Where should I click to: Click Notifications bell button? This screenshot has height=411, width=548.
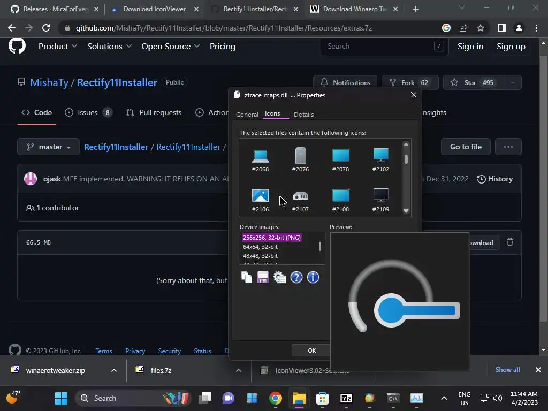[345, 83]
